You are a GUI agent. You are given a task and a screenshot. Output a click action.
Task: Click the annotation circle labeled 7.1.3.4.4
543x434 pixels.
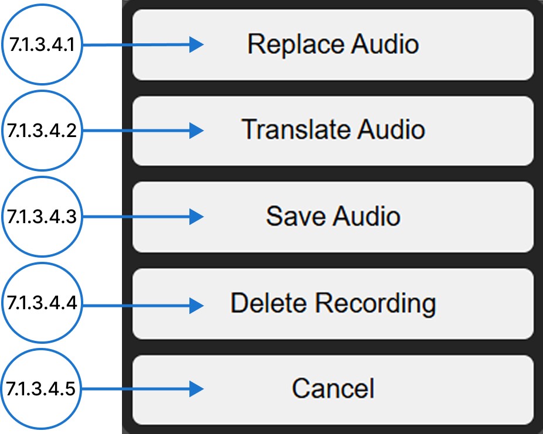(x=42, y=302)
